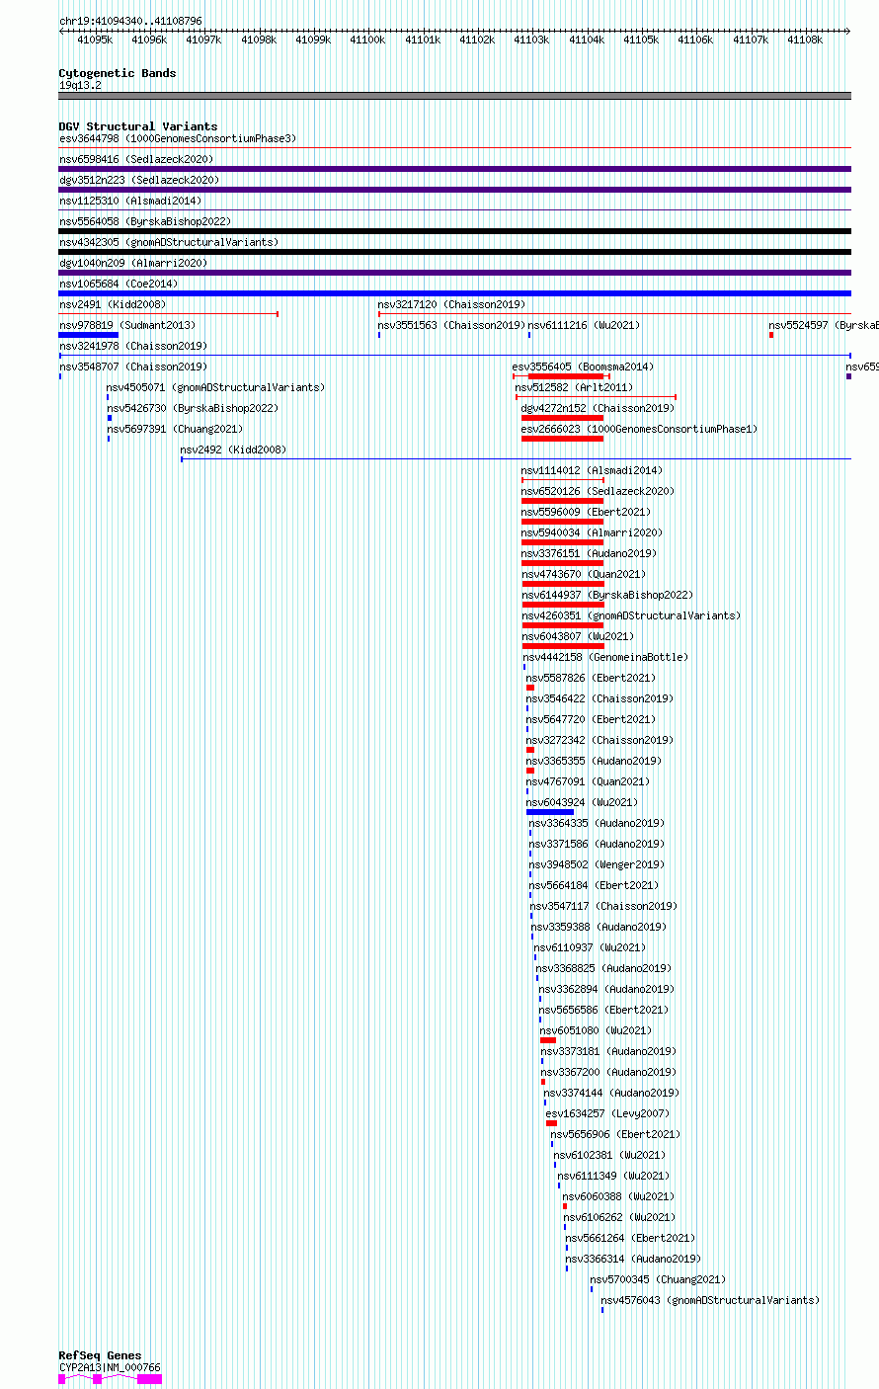Viewport: 879px width, 1389px height.
Task: Open variant nsv6110937 (Wu2021)
Action: (591, 947)
